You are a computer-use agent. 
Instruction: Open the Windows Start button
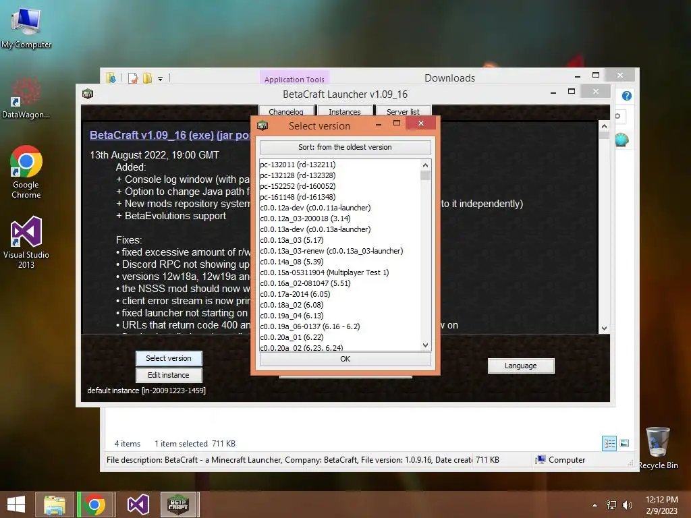click(x=16, y=505)
